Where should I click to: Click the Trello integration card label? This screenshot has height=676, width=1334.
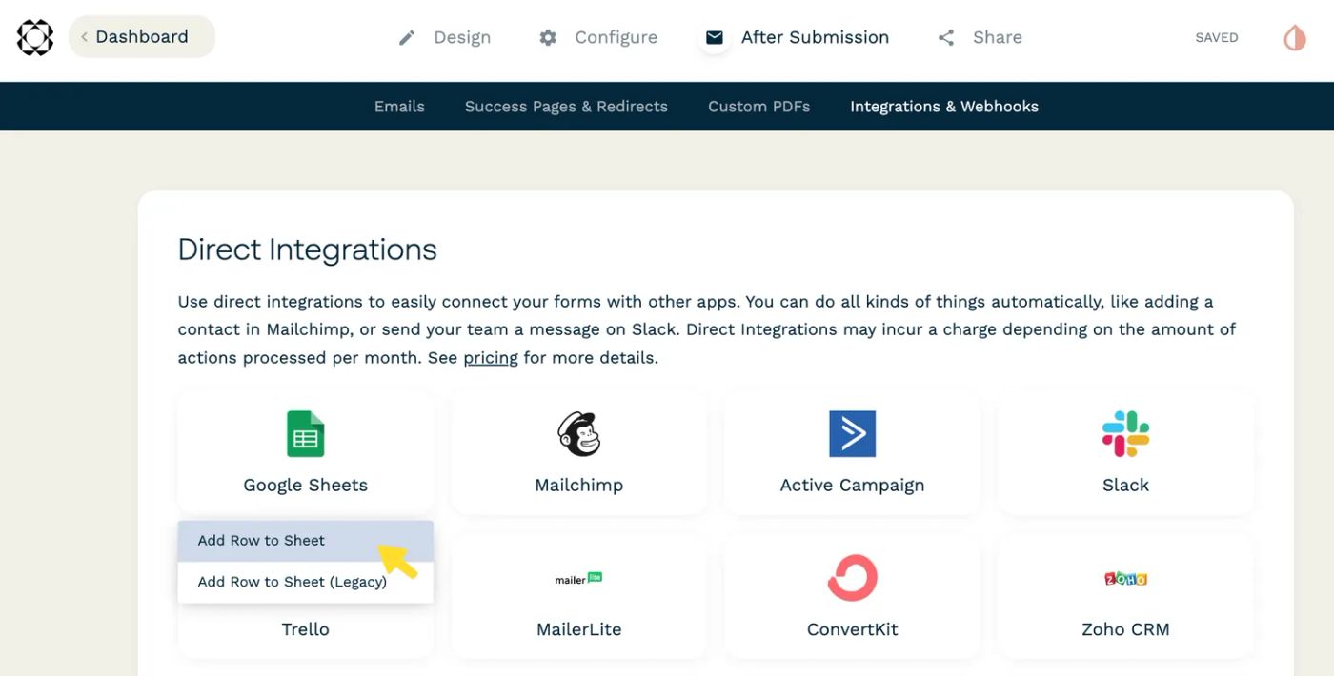click(x=305, y=629)
